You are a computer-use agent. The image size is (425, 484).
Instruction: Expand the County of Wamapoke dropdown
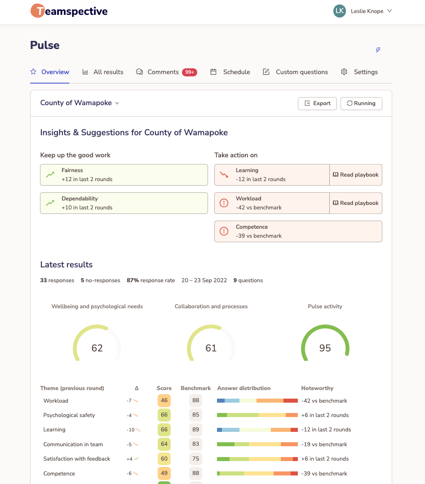point(80,103)
